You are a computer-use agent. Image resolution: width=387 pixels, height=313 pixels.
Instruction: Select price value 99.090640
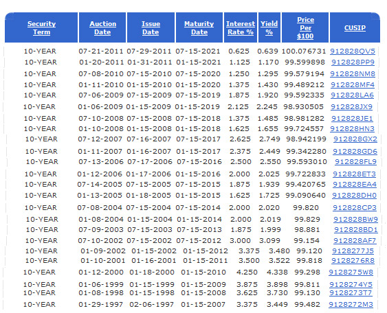(x=306, y=195)
